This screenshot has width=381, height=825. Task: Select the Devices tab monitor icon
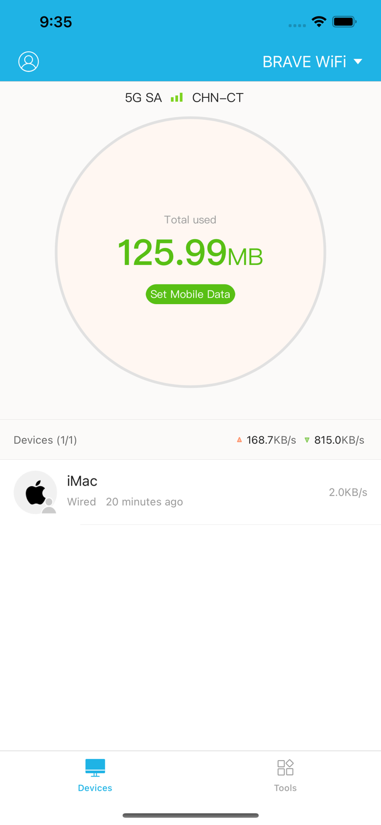coord(95,768)
